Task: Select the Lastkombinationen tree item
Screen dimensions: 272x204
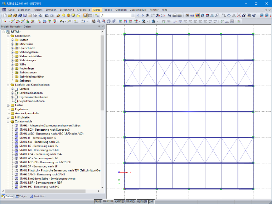Action: pos(31,93)
